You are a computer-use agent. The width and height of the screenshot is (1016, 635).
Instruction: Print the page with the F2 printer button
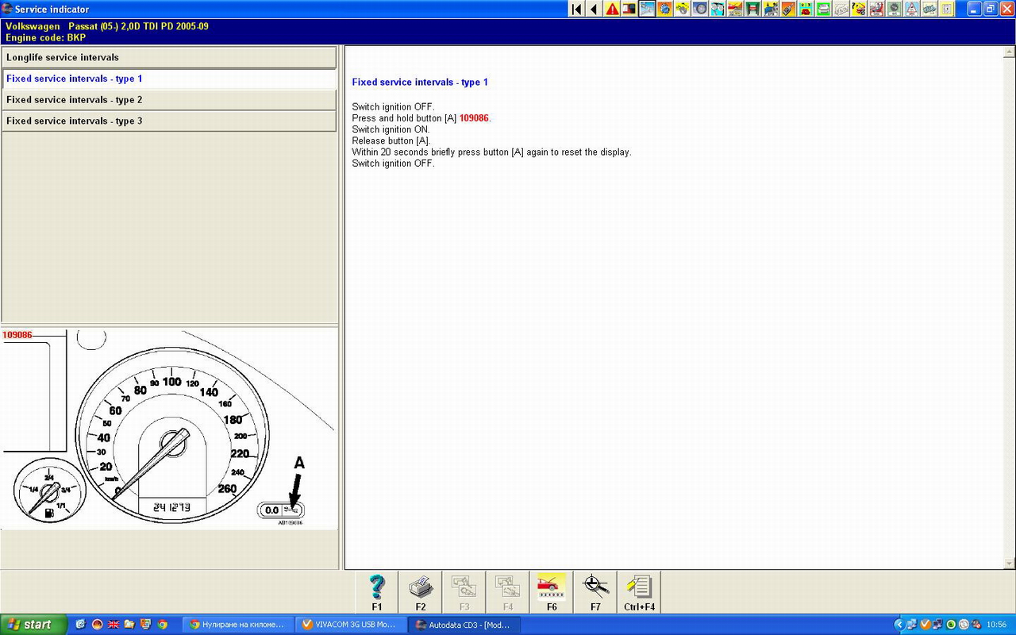tap(421, 591)
